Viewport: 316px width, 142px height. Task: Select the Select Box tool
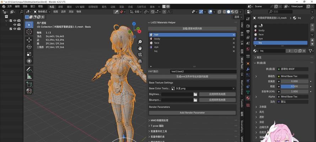tap(29, 25)
